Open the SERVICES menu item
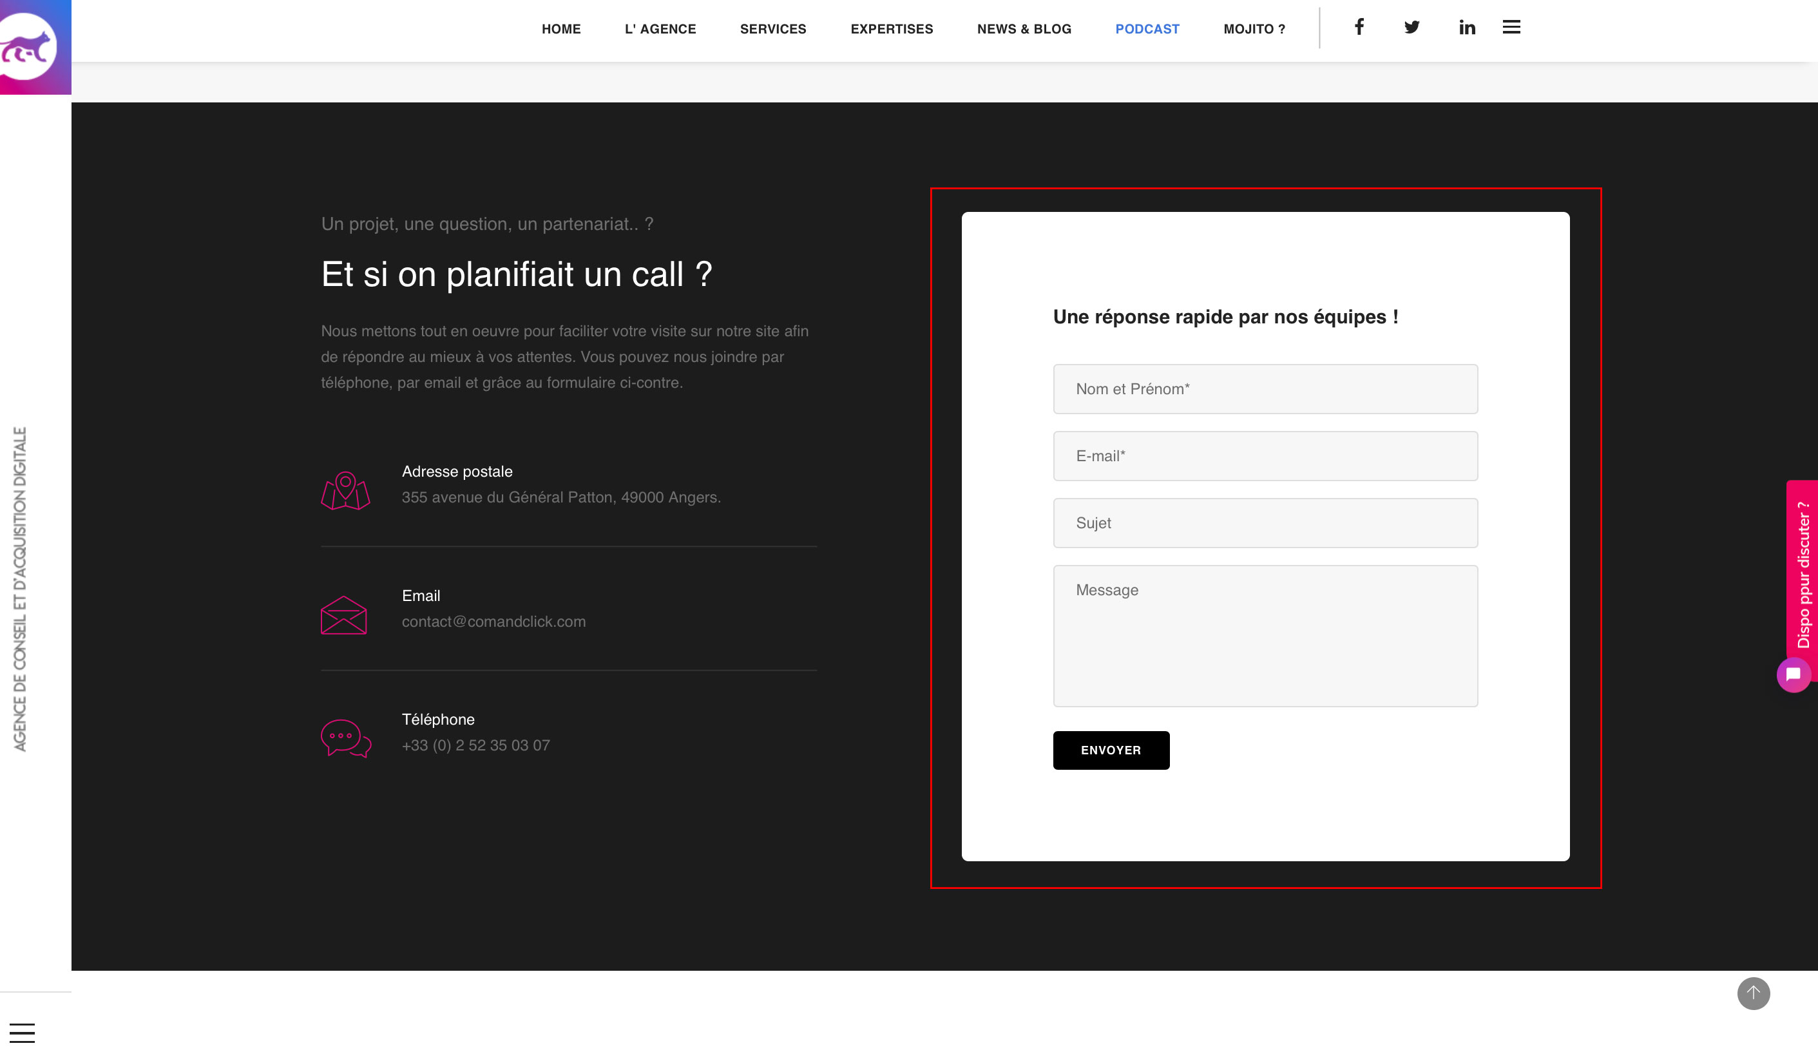This screenshot has height=1059, width=1818. [x=772, y=29]
